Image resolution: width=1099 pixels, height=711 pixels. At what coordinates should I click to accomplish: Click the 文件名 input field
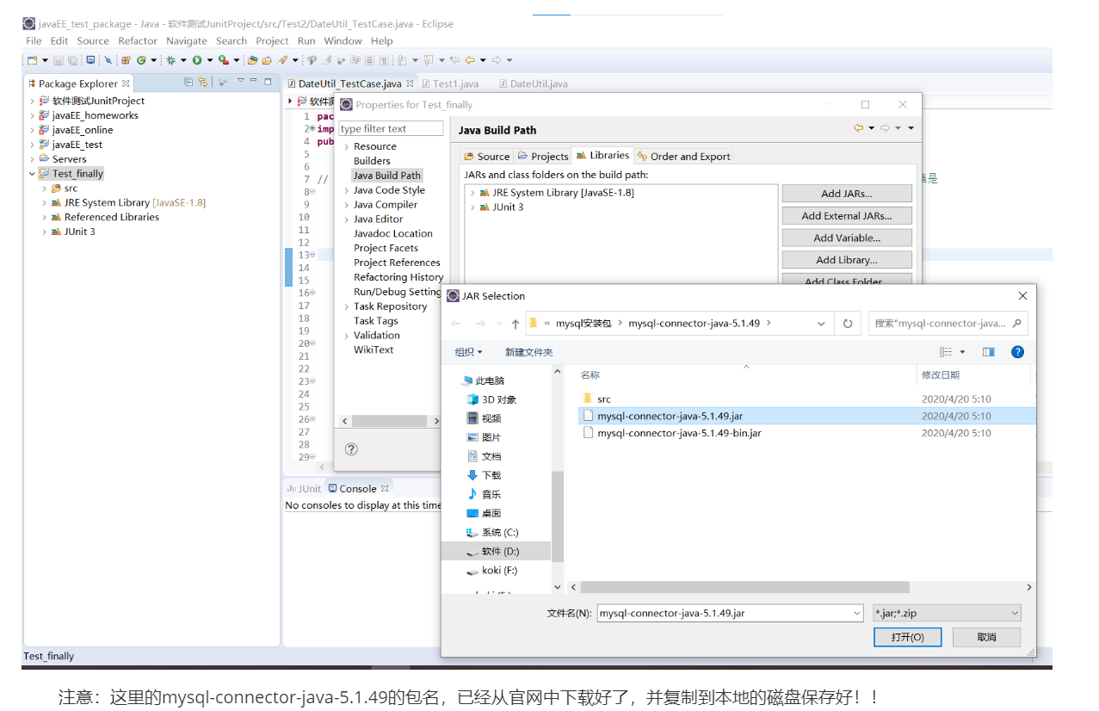(730, 613)
